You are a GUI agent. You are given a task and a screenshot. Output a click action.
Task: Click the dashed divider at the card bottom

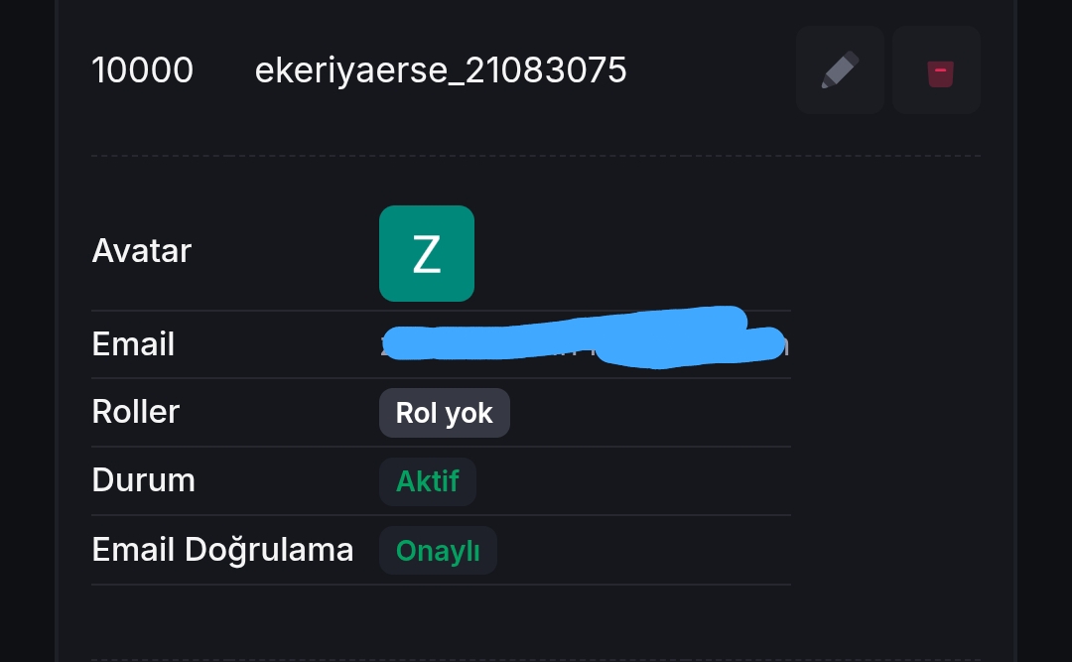536,659
